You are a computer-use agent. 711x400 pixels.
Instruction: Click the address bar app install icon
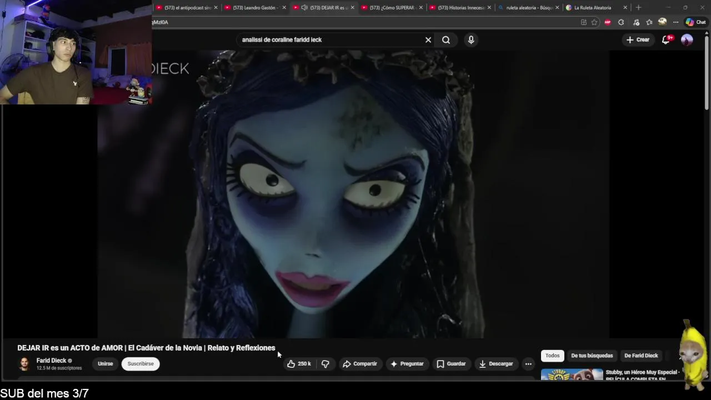coord(584,22)
